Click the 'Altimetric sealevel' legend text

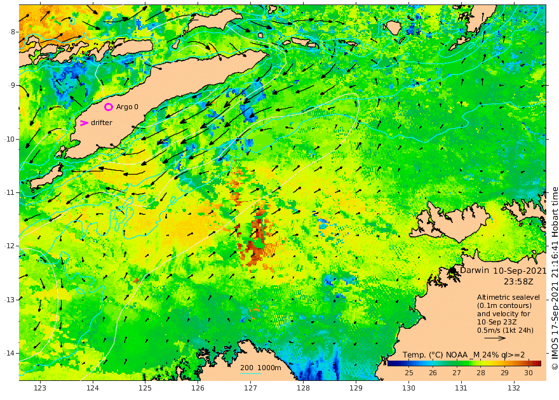point(508,297)
